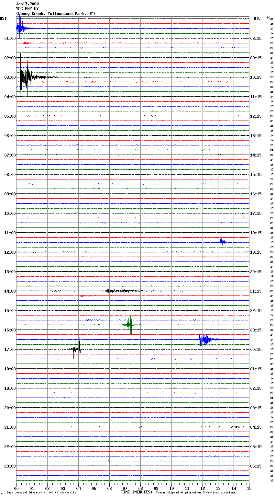Click the 15:15 UTC label
Viewport: 275px width, 497px height.
coord(256,175)
